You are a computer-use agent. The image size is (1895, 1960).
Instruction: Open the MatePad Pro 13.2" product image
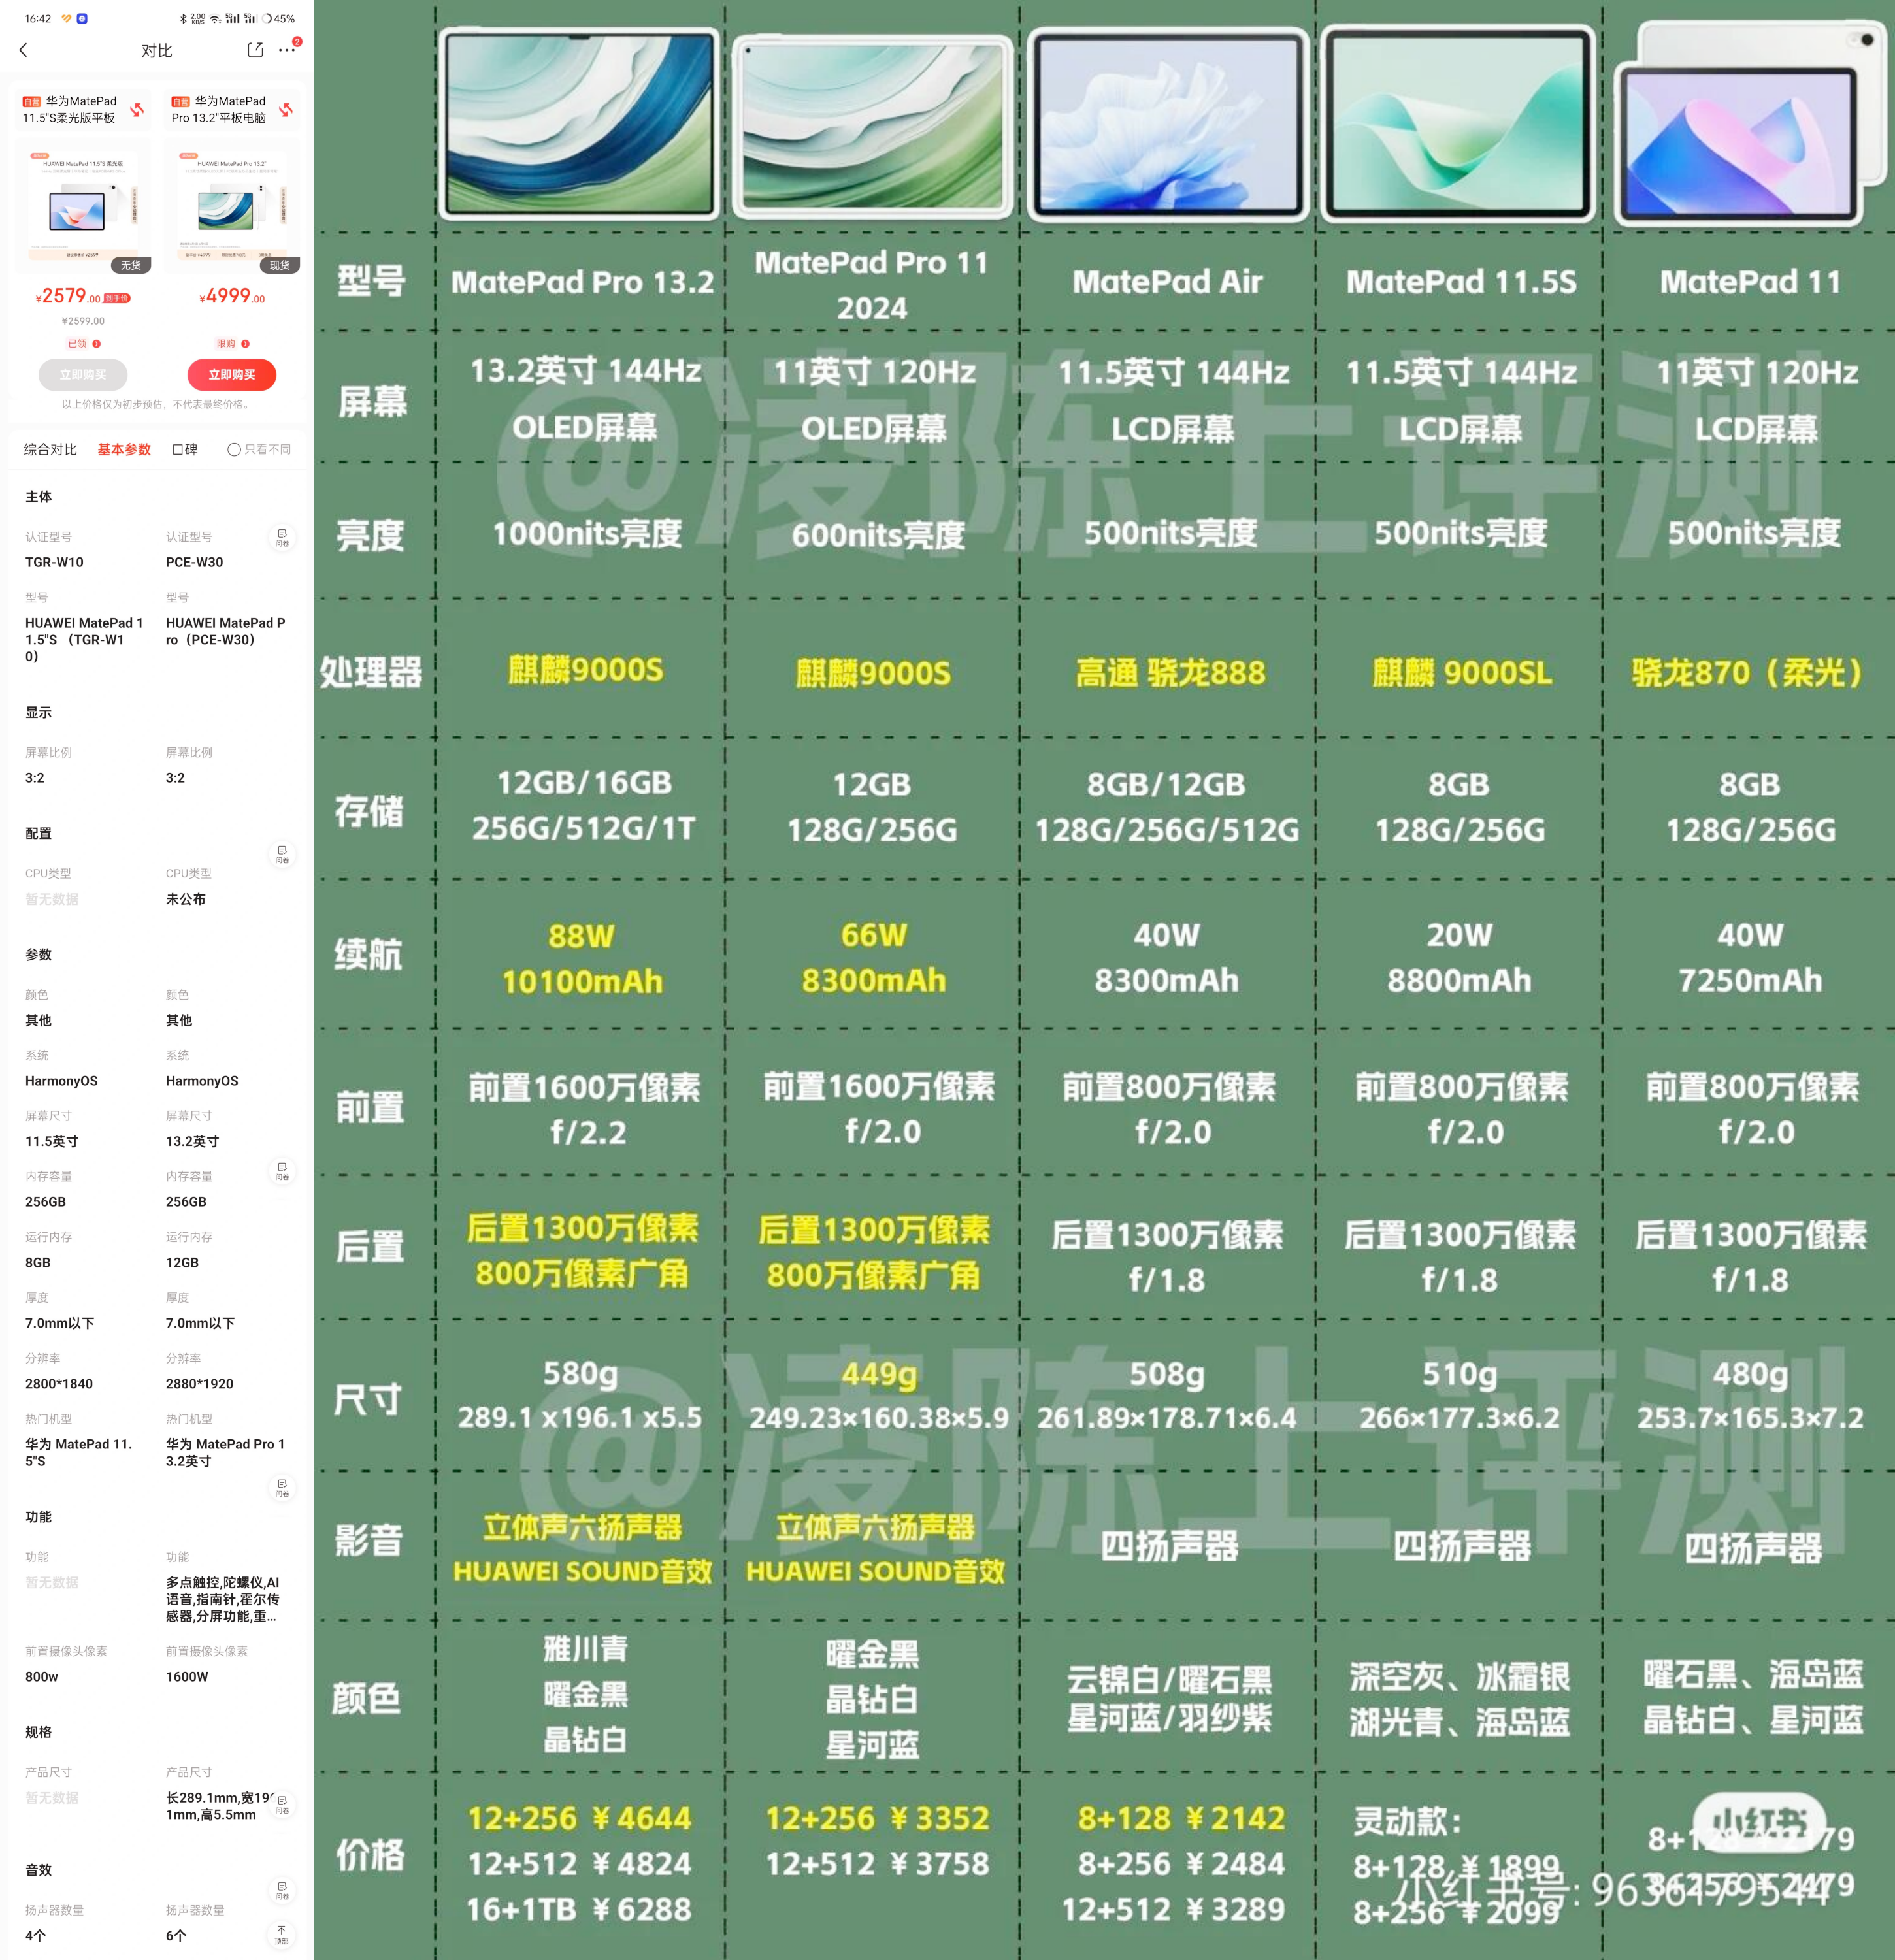232,207
